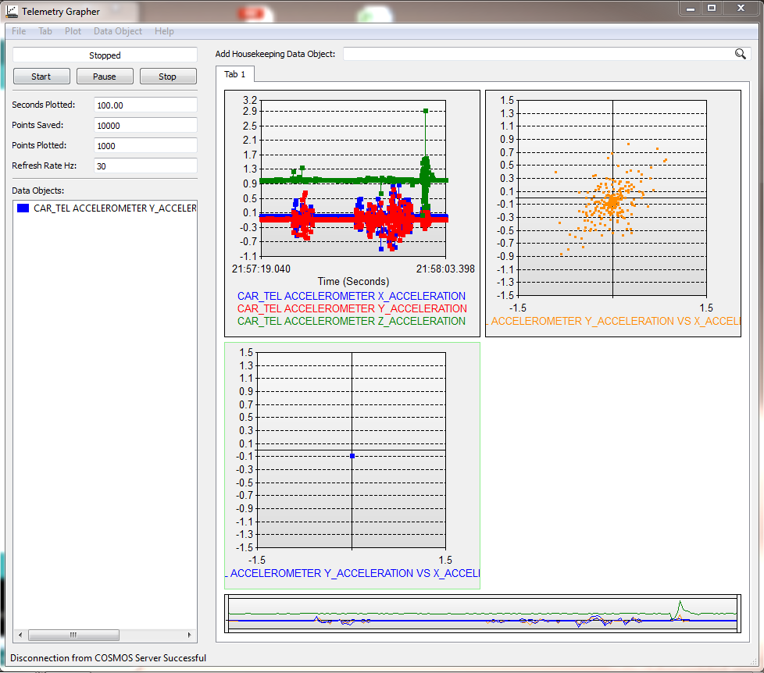Viewport: 764px width, 673px height.
Task: Click the Points Saved field
Action: [145, 126]
